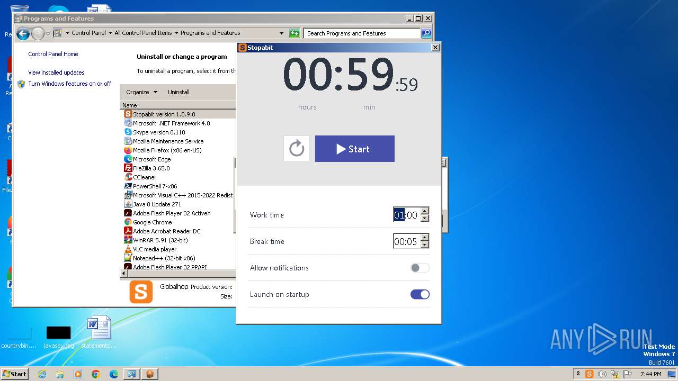Decrease Work time with the down arrow

pos(424,218)
